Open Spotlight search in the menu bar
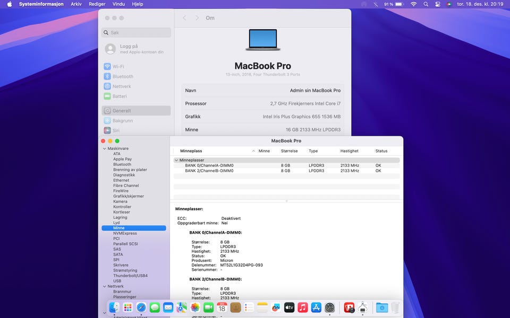The height and width of the screenshot is (318, 510). [426, 4]
